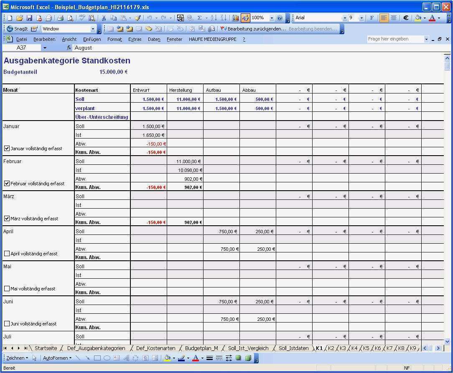
Task: Click the formula bar function fx button
Action: (x=69, y=48)
